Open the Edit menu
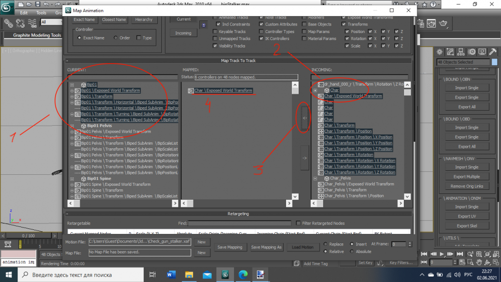This screenshot has width=501, height=282. click(x=24, y=13)
